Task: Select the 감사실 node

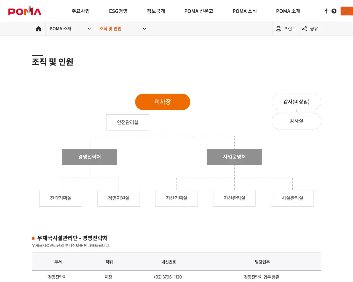Action: tap(296, 121)
